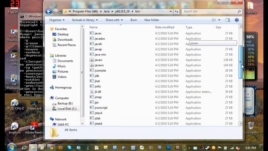The image size is (268, 151).
Task: Open Downloads in the navigation pane
Action: (x=65, y=40)
